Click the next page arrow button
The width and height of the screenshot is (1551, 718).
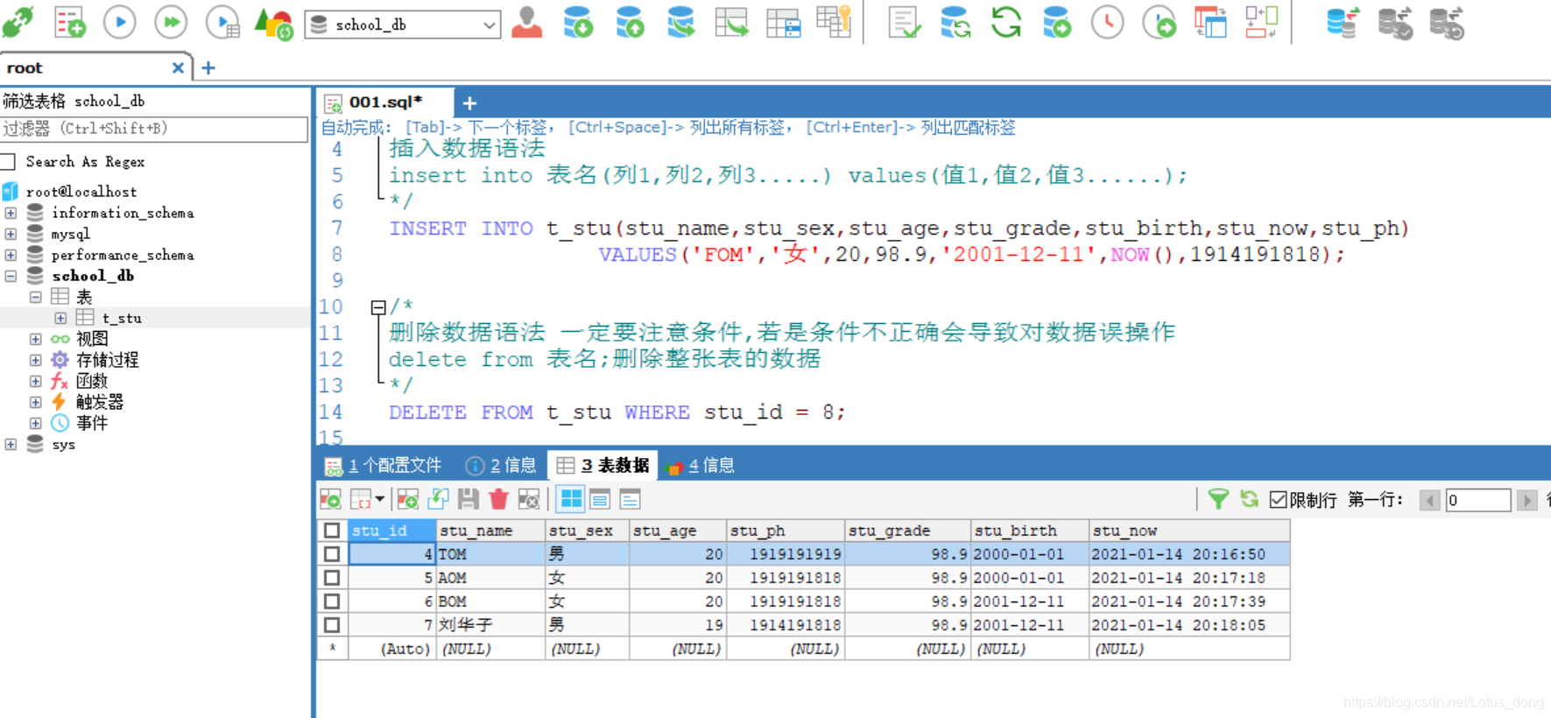(x=1526, y=500)
